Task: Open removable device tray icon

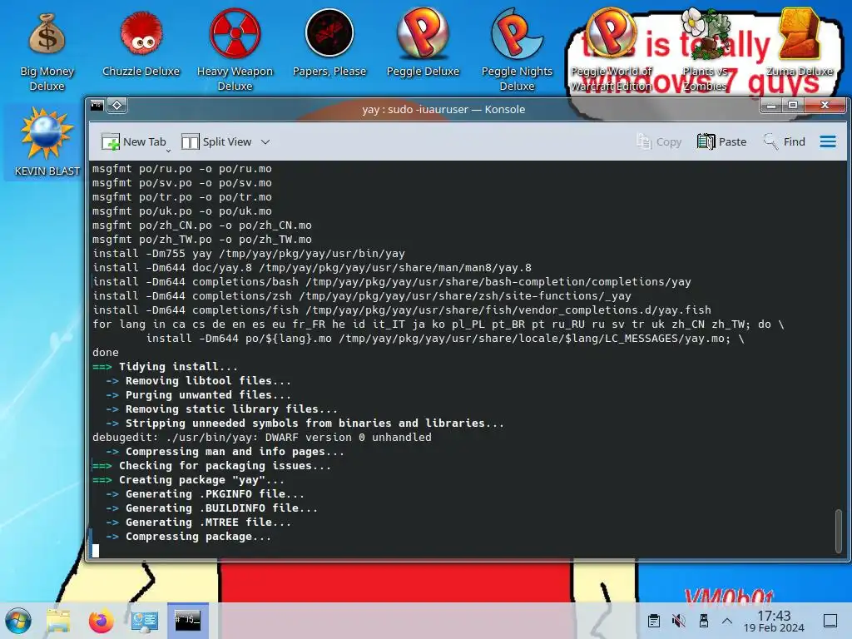Action: point(704,621)
